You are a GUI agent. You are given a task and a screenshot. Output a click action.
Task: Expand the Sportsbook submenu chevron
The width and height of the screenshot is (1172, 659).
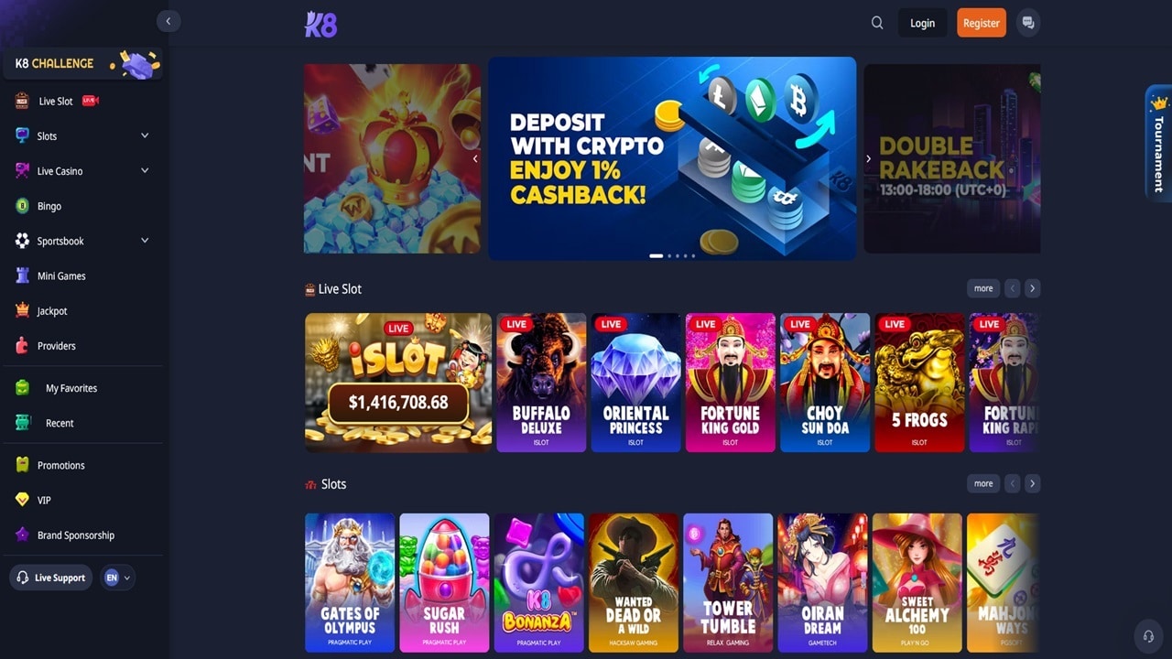click(x=145, y=241)
